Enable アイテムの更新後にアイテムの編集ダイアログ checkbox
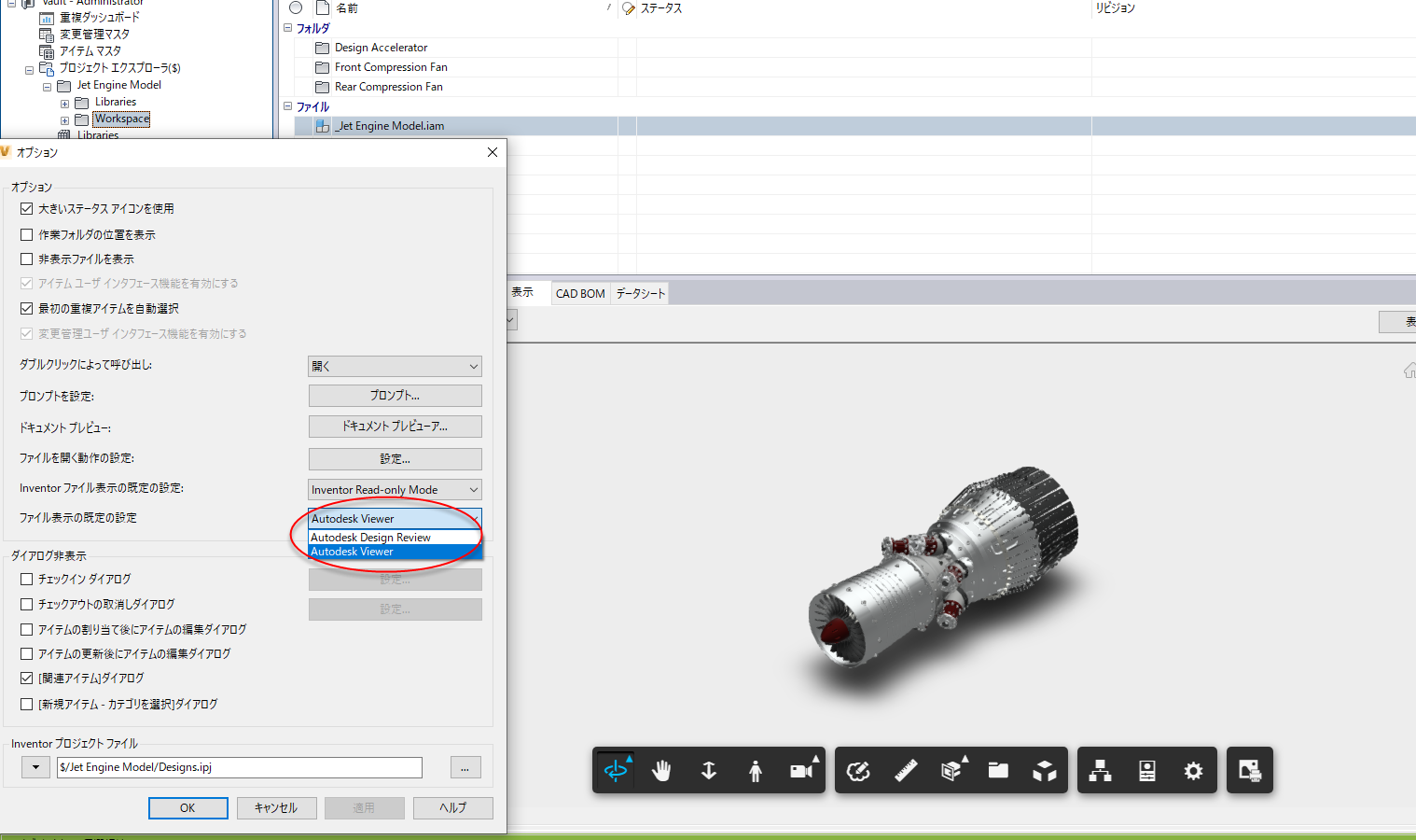Image resolution: width=1416 pixels, height=840 pixels. (27, 654)
